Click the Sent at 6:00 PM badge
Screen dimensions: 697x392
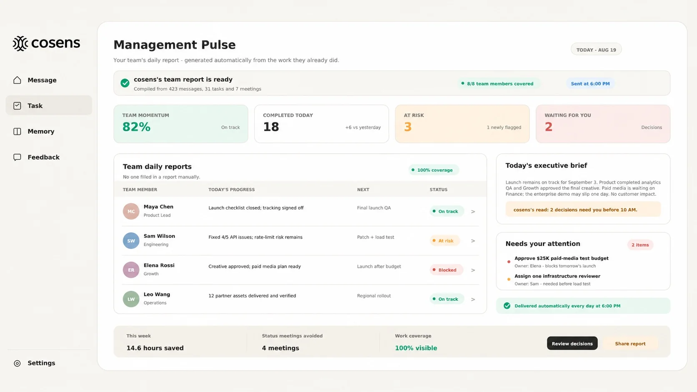590,84
